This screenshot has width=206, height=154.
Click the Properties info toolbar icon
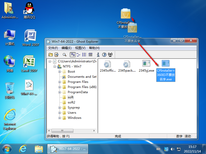tap(98, 54)
